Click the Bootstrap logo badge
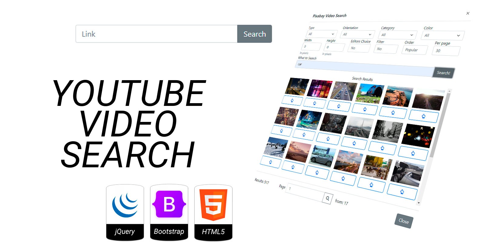Image resolution: width=485 pixels, height=242 pixels. coord(169,212)
